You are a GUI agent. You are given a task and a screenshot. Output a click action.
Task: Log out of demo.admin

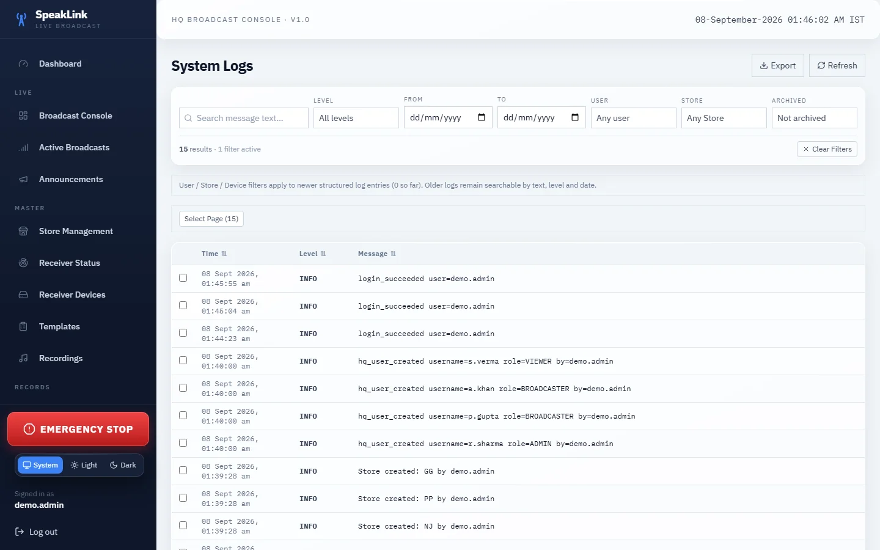(36, 532)
